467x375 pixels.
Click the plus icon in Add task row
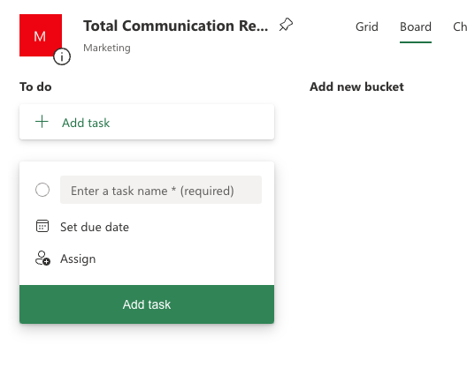point(42,122)
